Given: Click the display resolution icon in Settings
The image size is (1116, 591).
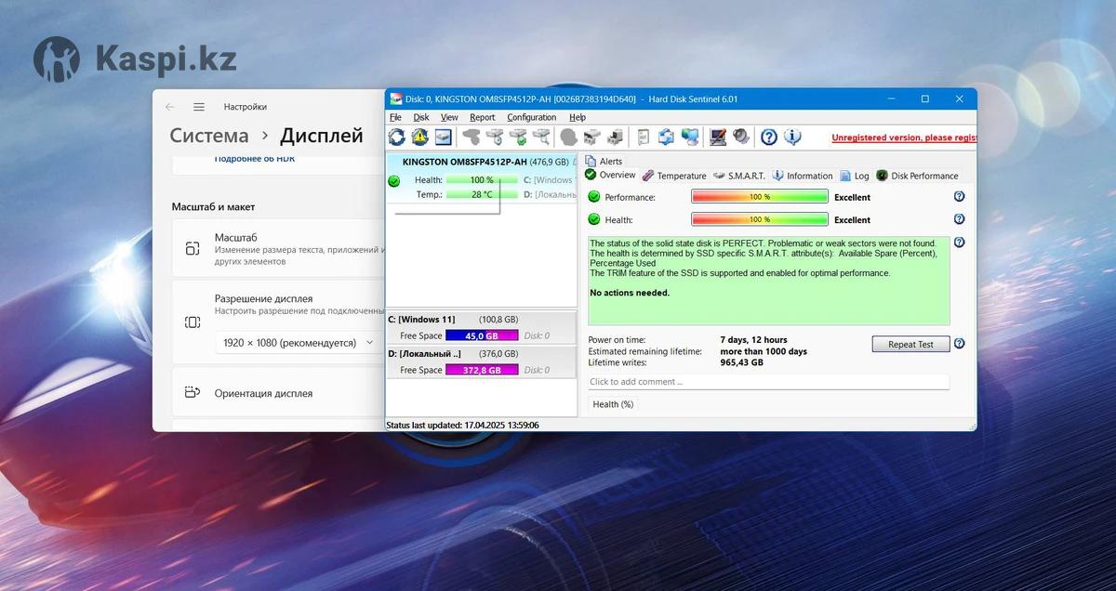Looking at the screenshot, I should pos(193,322).
